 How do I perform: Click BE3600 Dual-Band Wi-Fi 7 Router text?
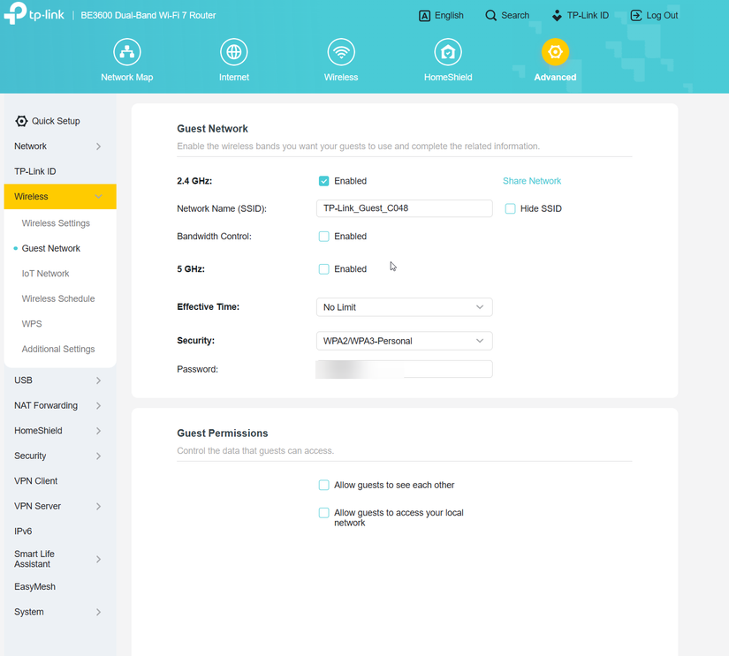pos(148,15)
